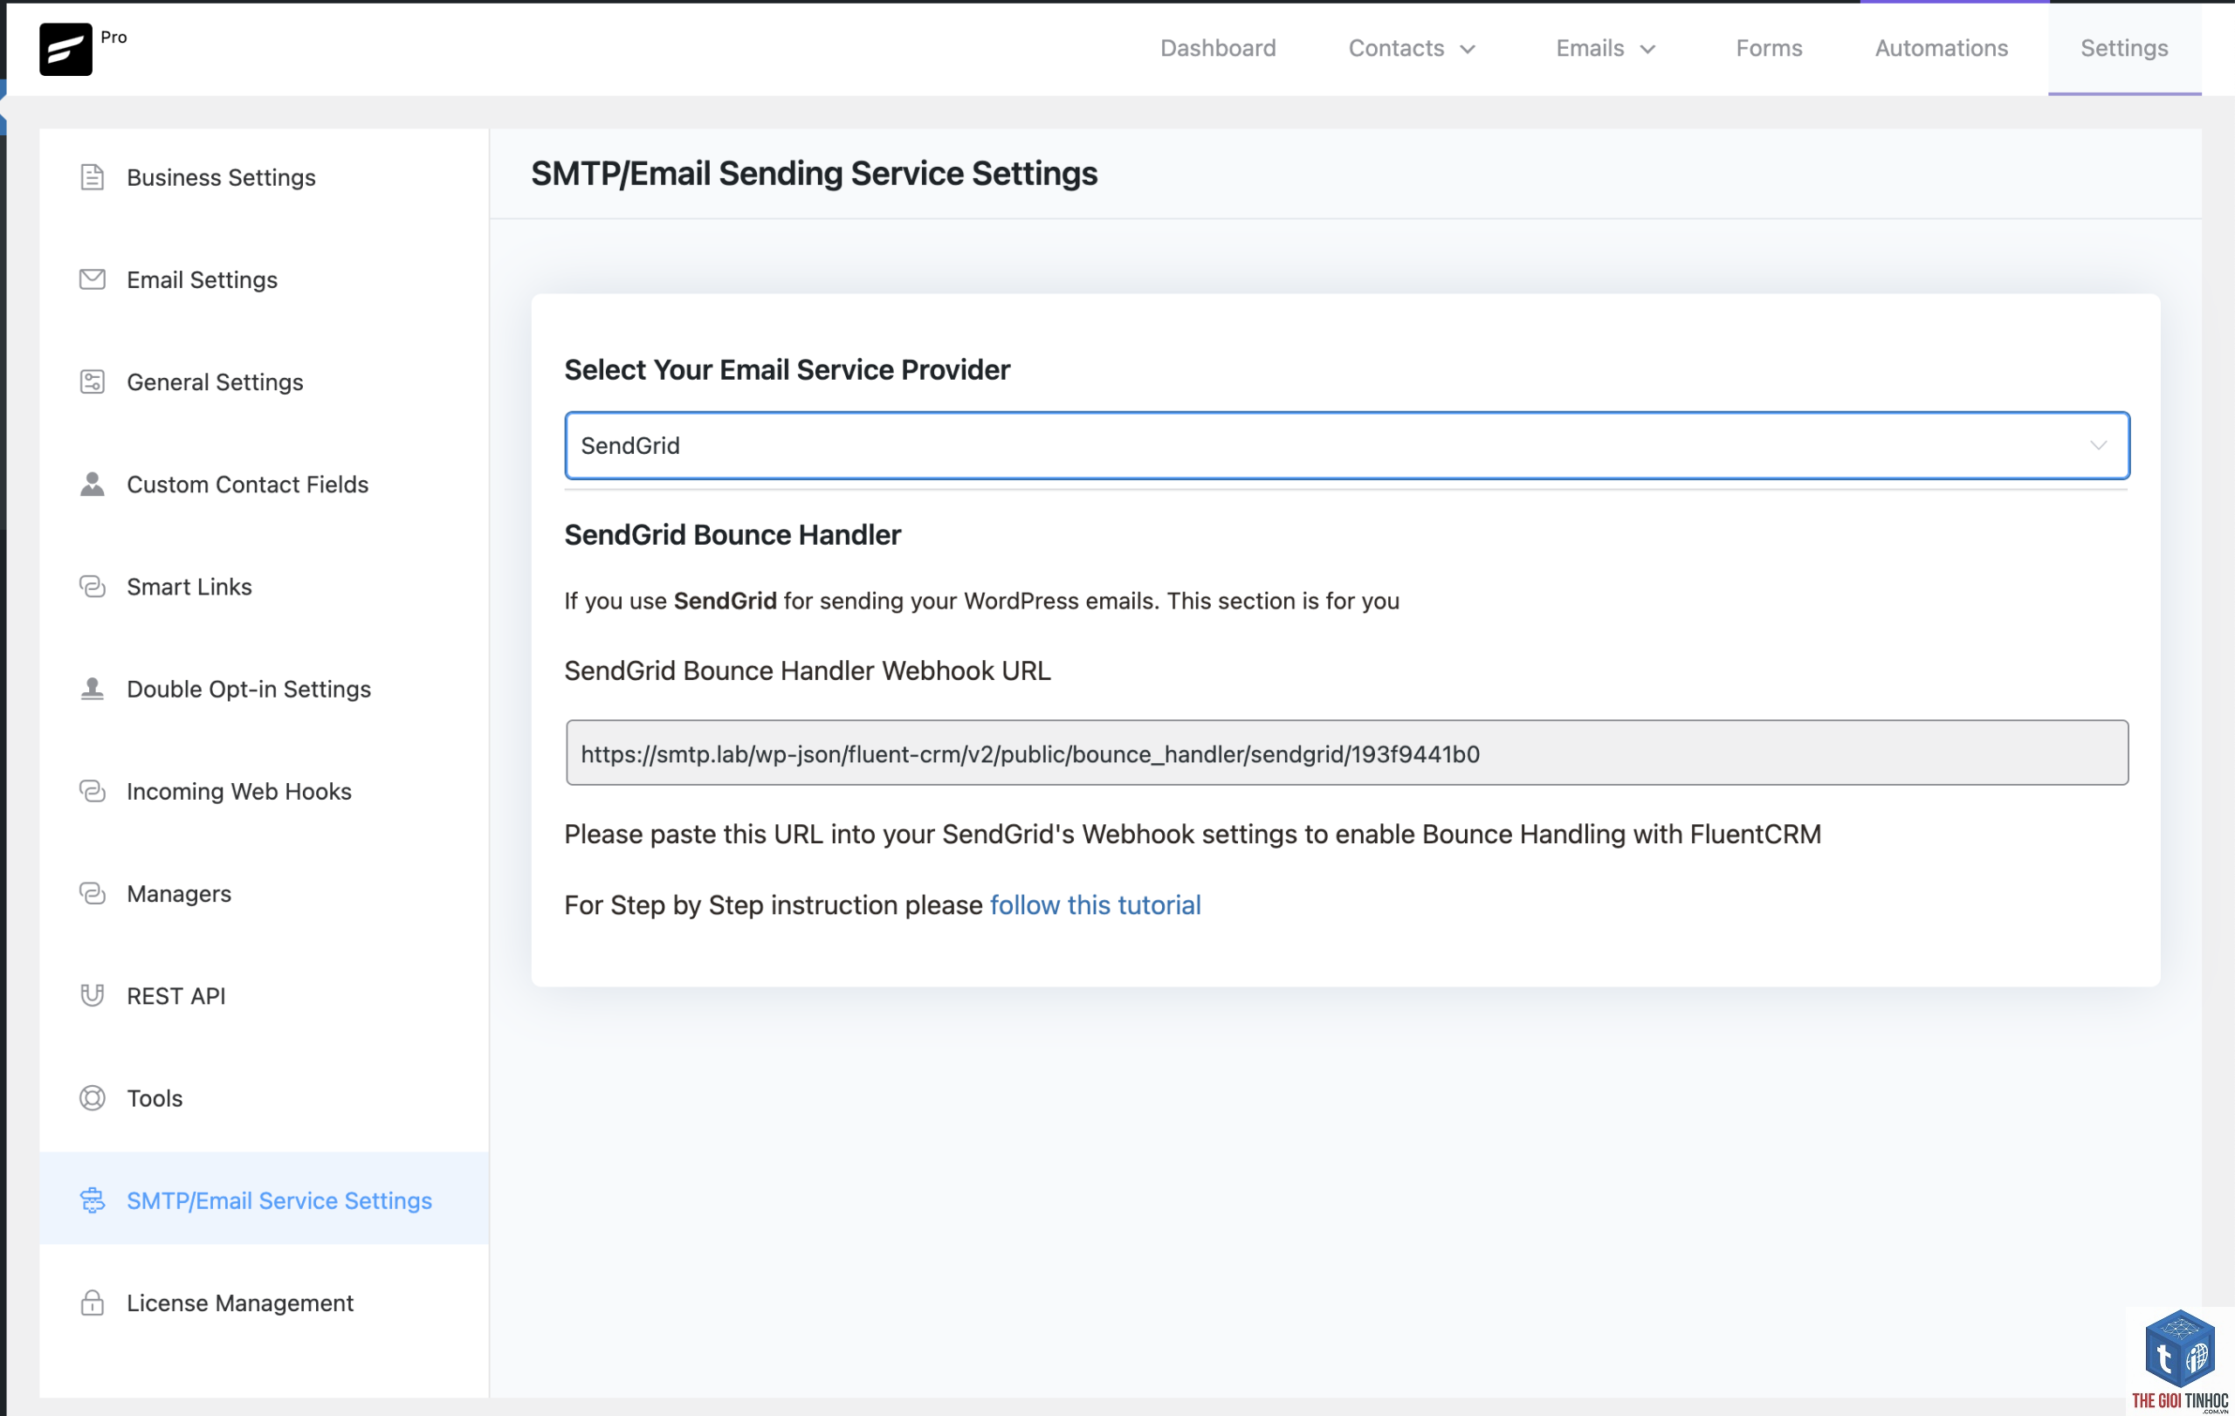Click the Custom Contact Fields person icon
2235x1416 pixels.
[x=92, y=484]
